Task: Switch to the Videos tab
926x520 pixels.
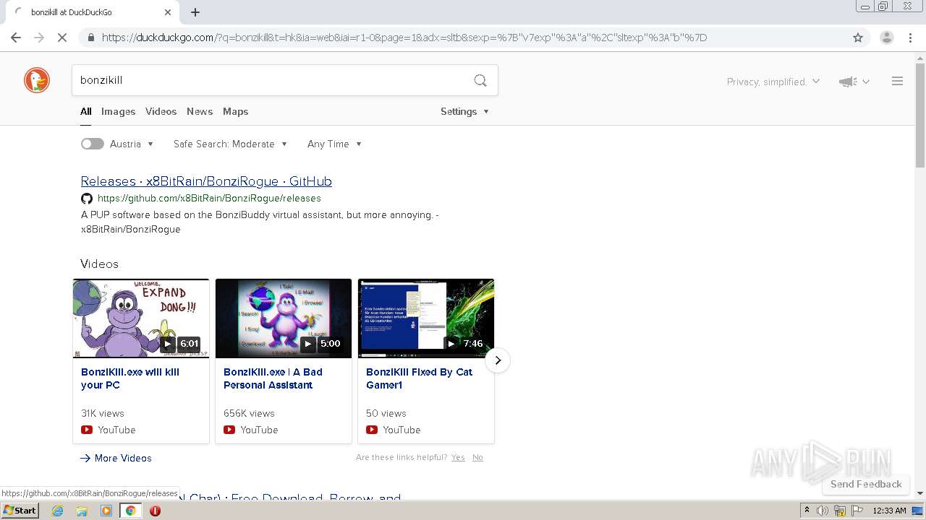Action: [x=161, y=111]
